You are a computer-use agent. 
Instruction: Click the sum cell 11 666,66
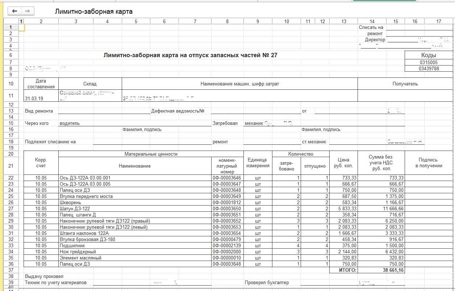click(381, 208)
